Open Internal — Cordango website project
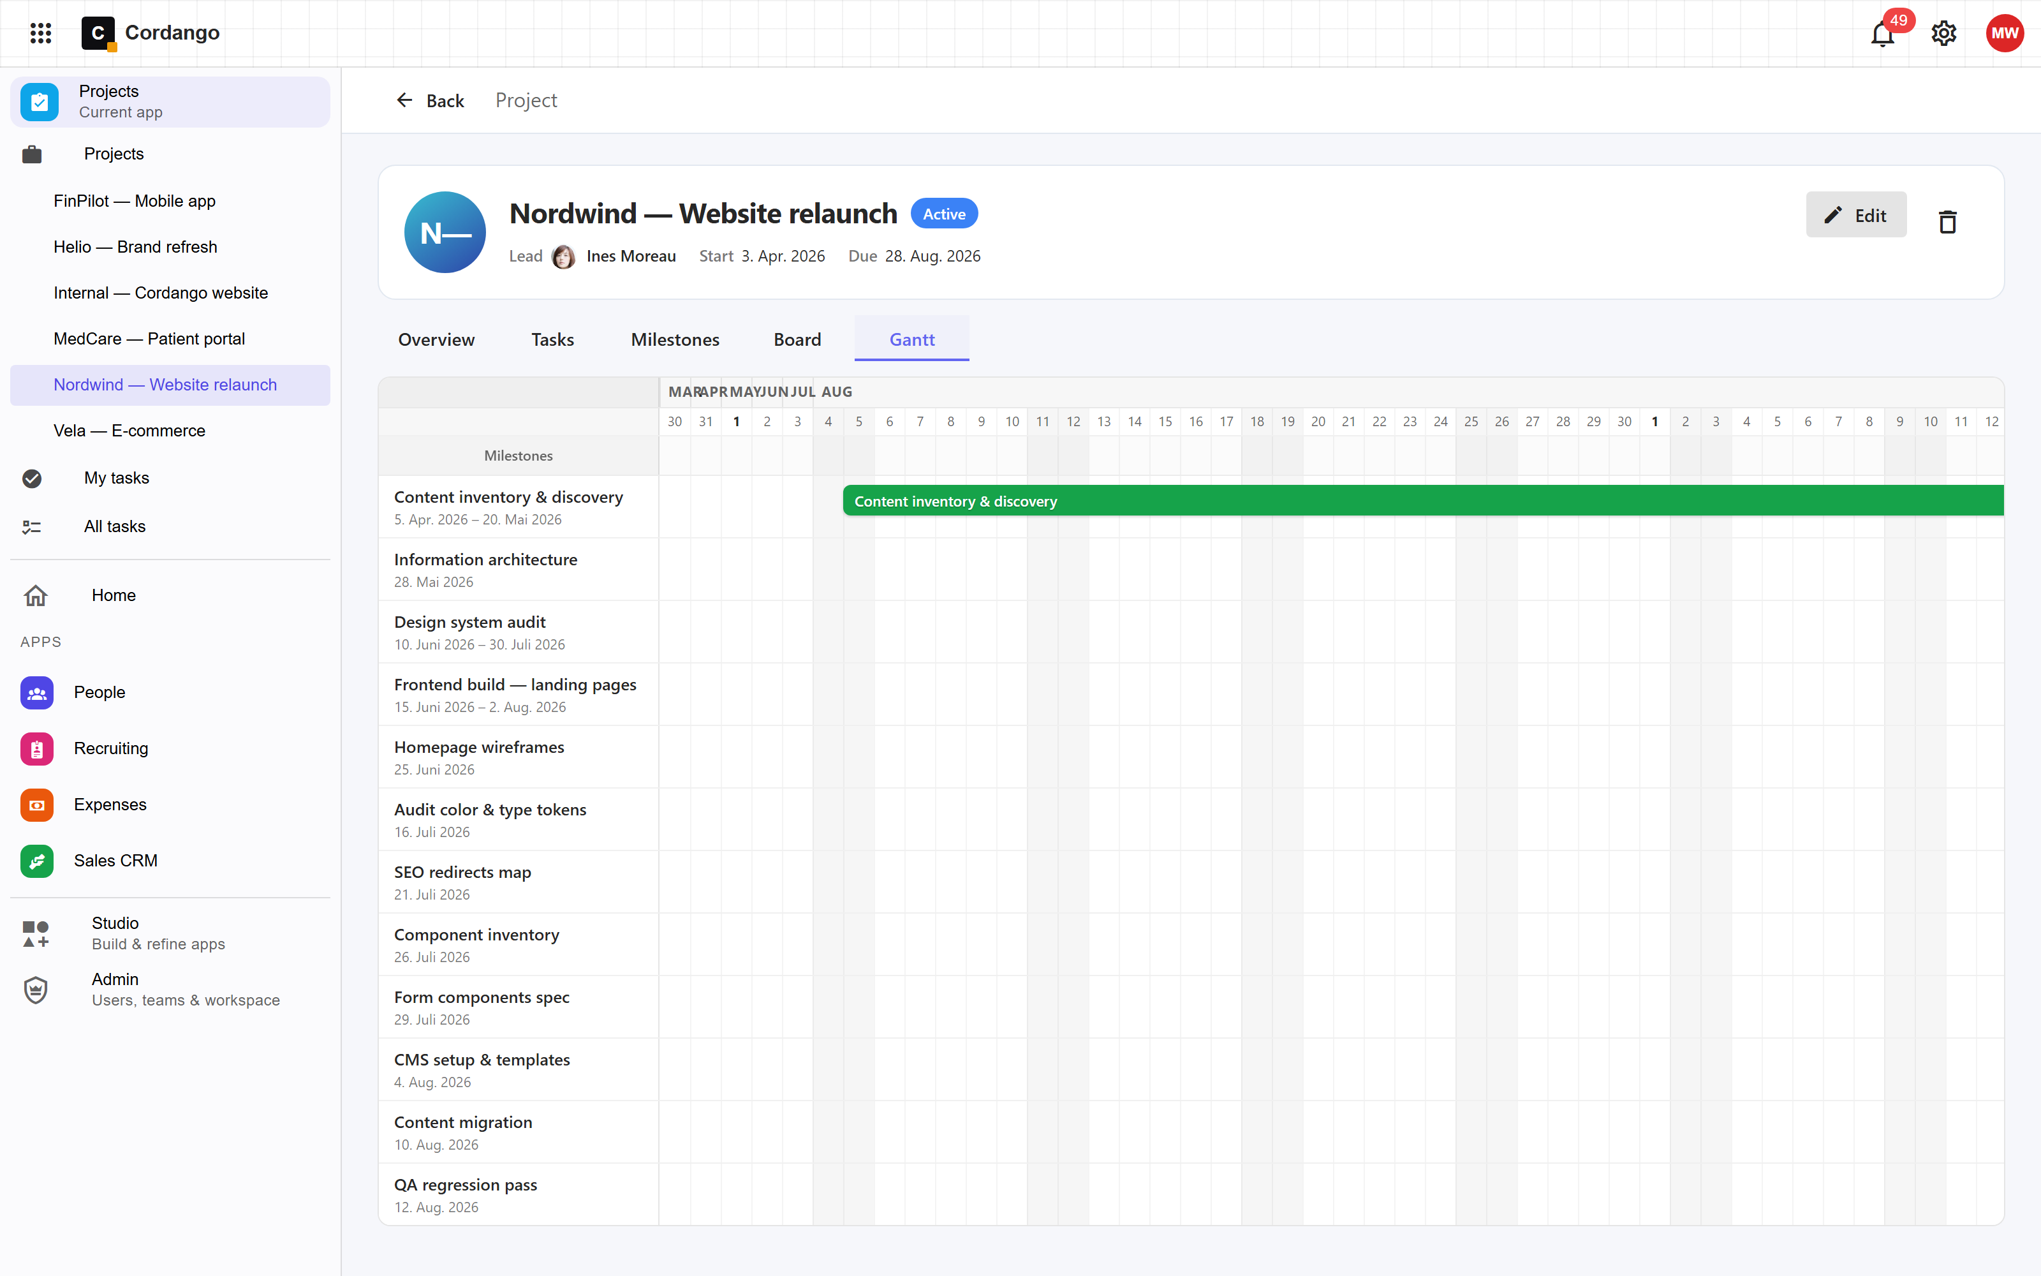This screenshot has height=1276, width=2041. [x=170, y=293]
